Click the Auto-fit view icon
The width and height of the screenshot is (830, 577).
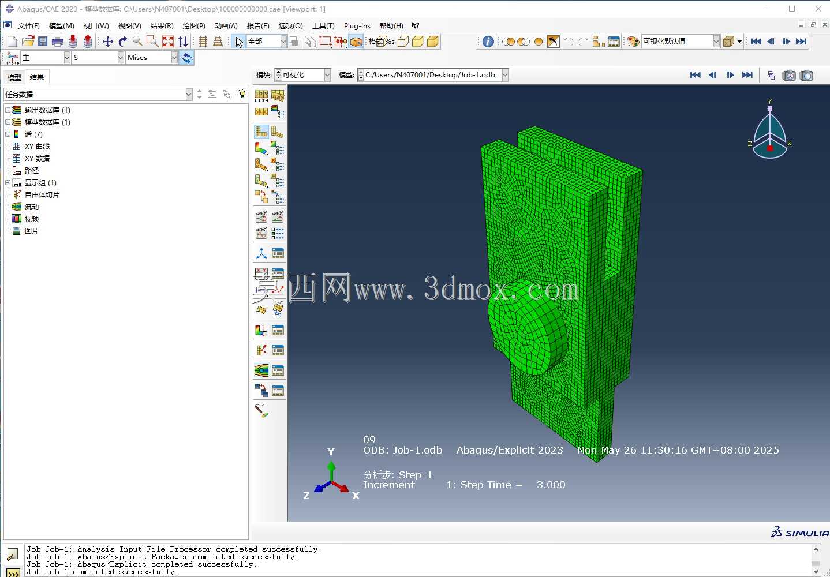coord(168,42)
